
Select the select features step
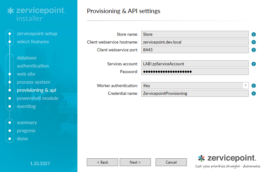click(33, 42)
